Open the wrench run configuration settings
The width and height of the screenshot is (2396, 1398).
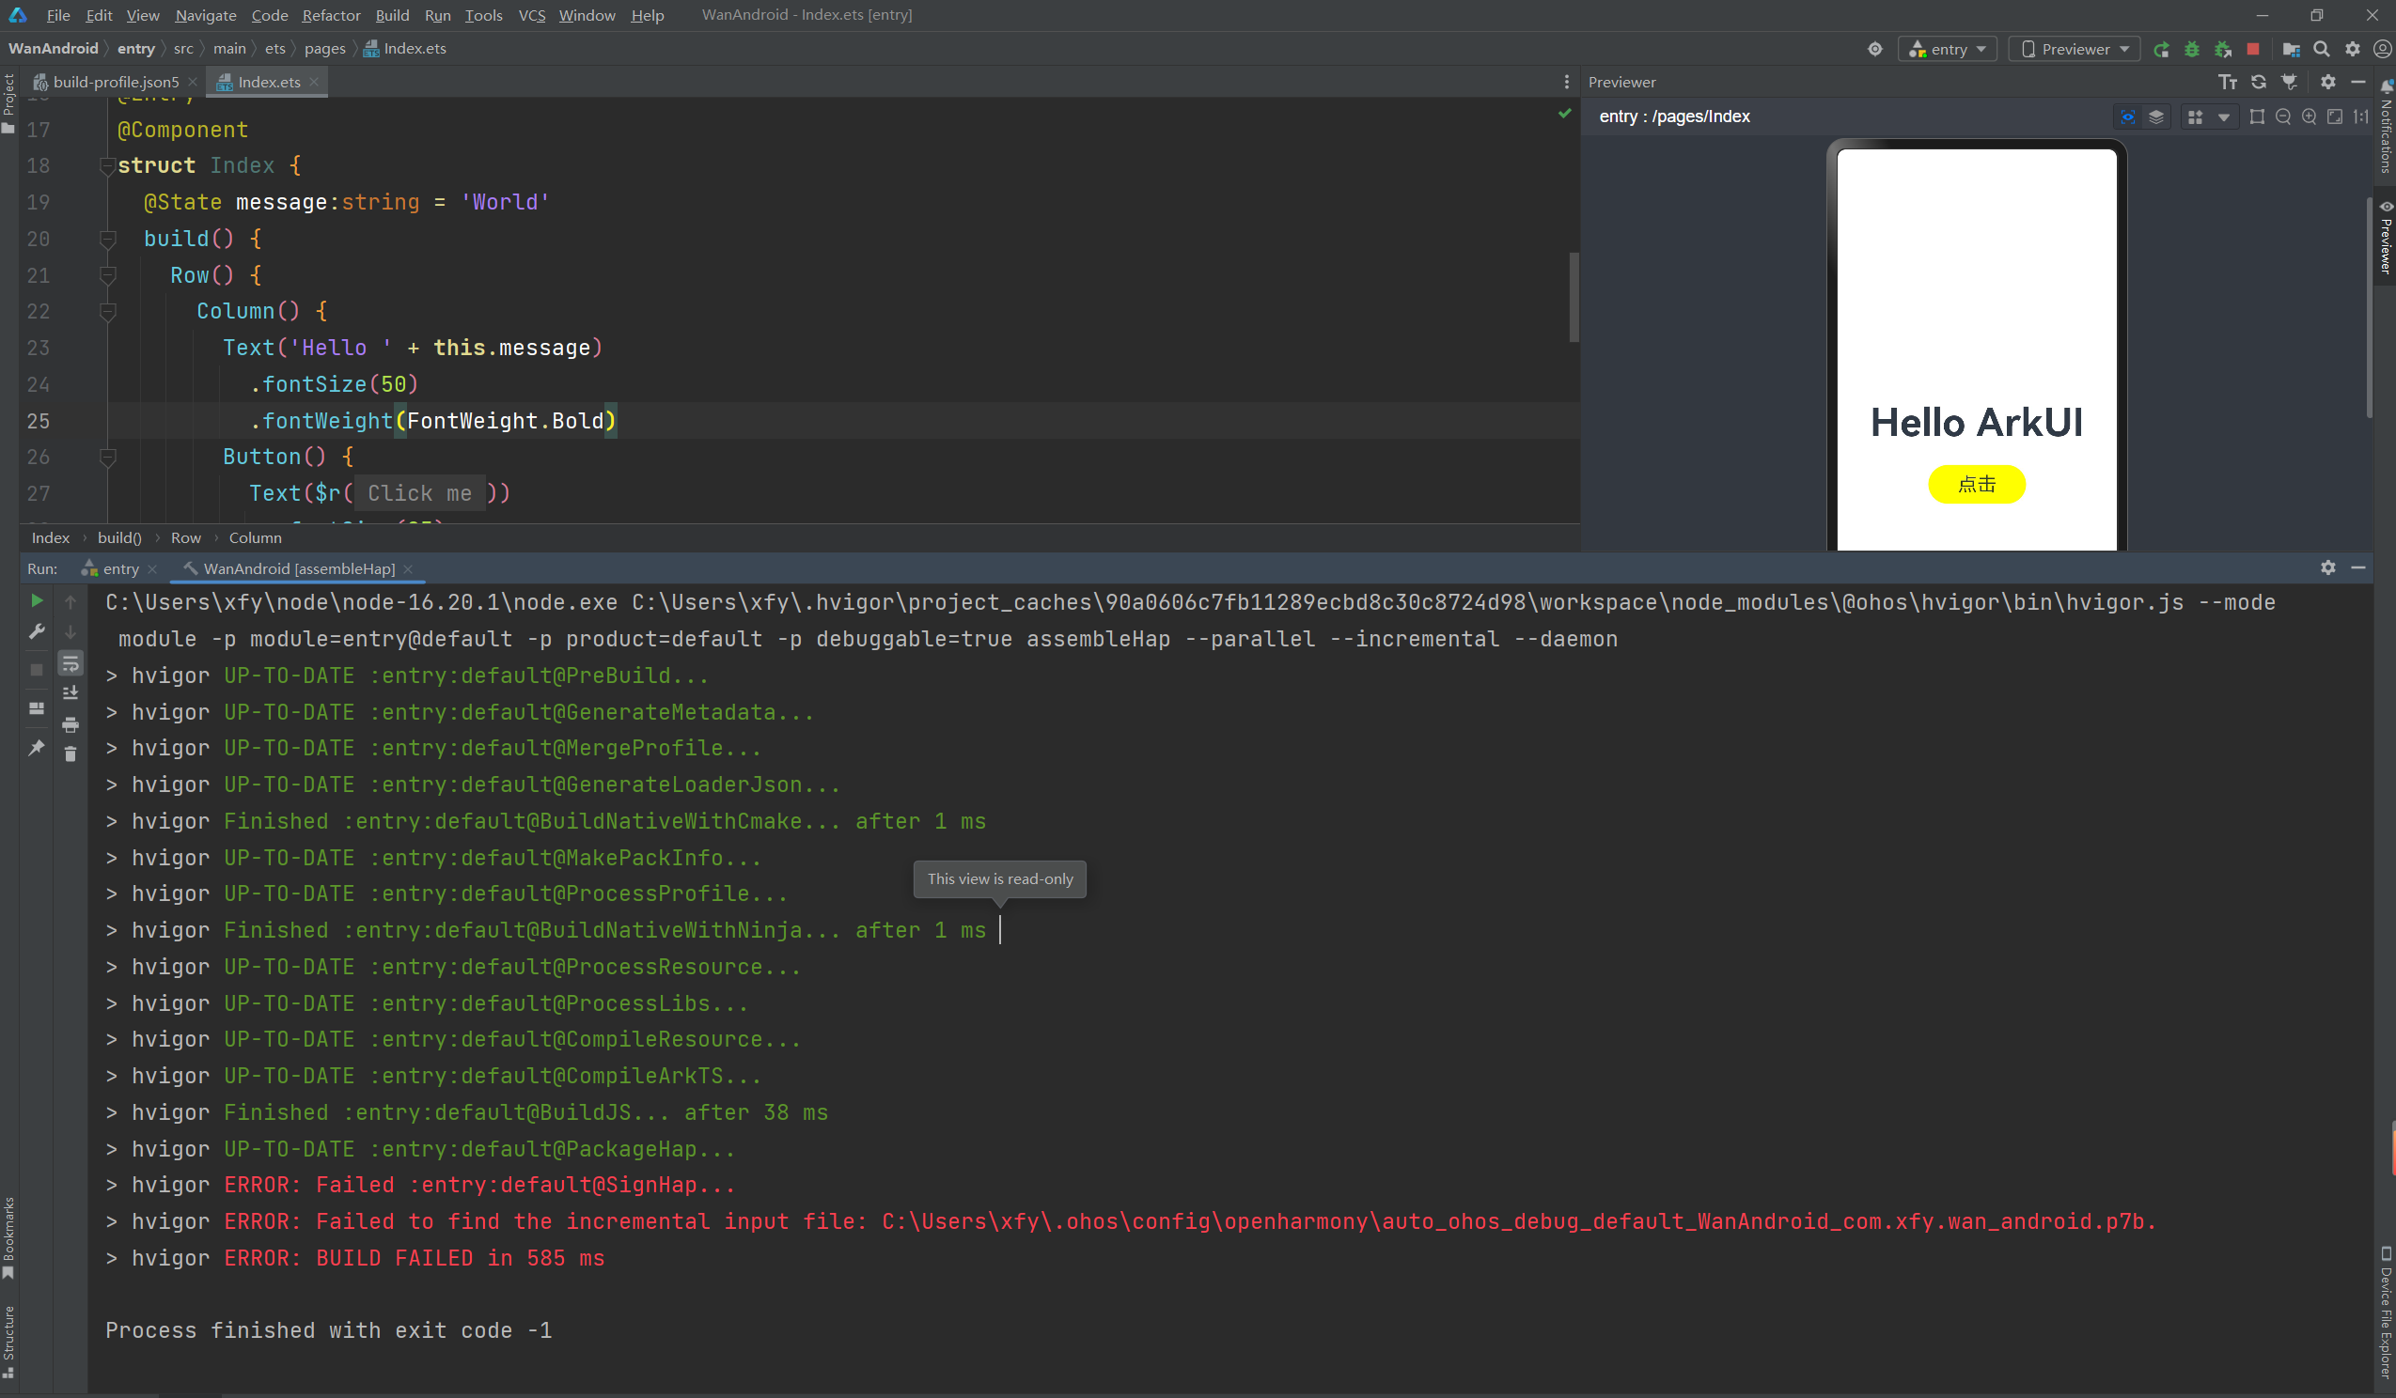click(x=36, y=631)
